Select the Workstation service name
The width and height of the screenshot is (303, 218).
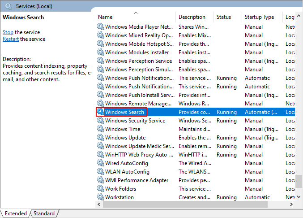[x=119, y=197]
